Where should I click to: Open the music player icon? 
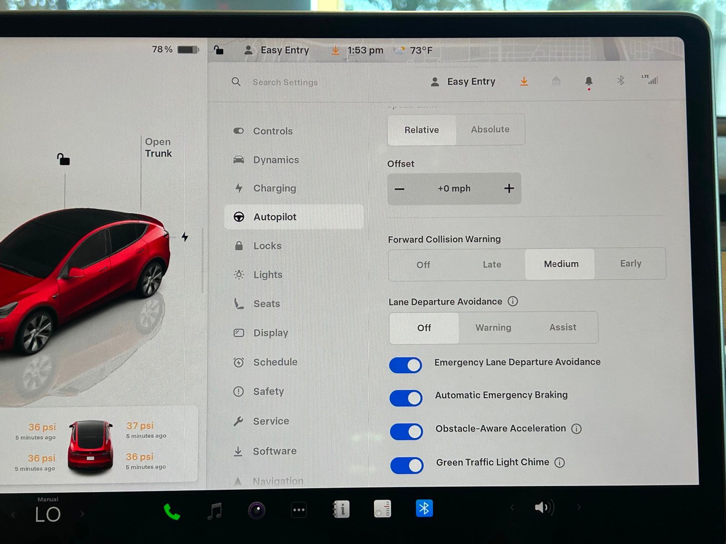pos(215,511)
